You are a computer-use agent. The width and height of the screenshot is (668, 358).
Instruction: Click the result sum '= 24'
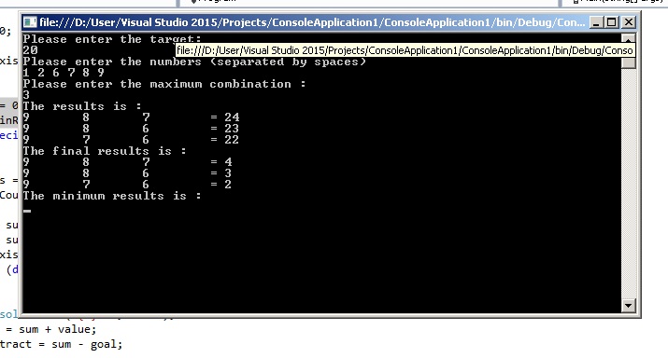click(x=225, y=117)
